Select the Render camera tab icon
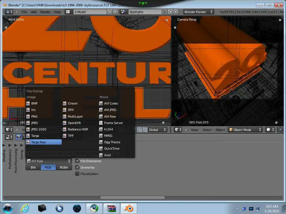 point(19,137)
